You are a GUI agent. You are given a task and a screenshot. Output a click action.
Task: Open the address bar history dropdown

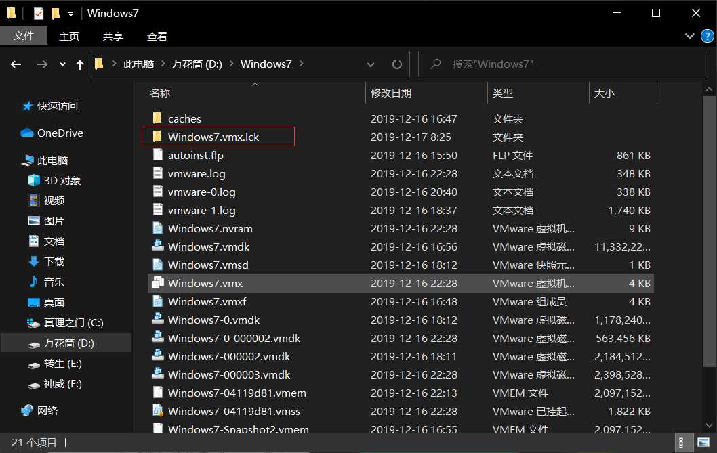pyautogui.click(x=371, y=64)
